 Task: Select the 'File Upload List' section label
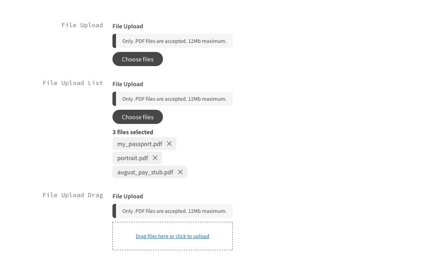[73, 83]
